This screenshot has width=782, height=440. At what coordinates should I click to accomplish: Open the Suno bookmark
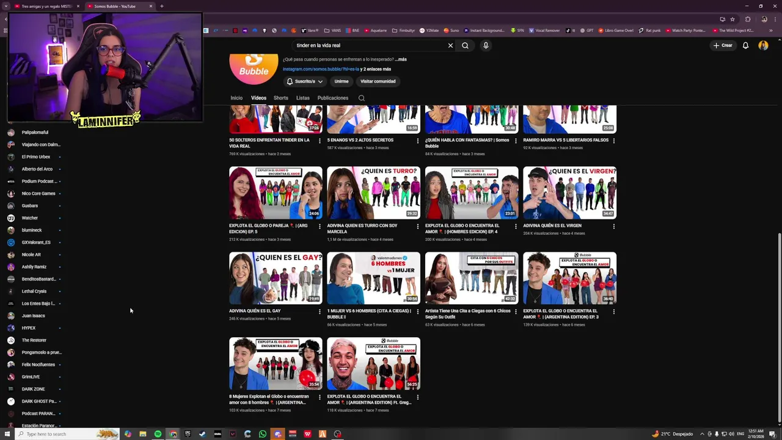[451, 31]
